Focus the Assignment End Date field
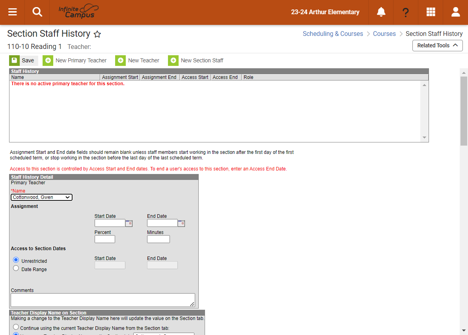Viewport: 468px width, 335px height. 162,223
